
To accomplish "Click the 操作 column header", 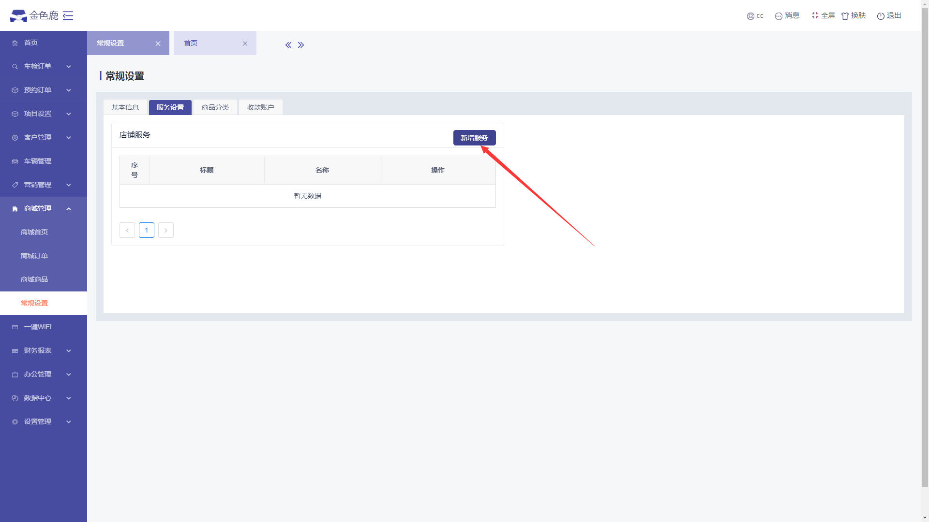I will tap(438, 170).
